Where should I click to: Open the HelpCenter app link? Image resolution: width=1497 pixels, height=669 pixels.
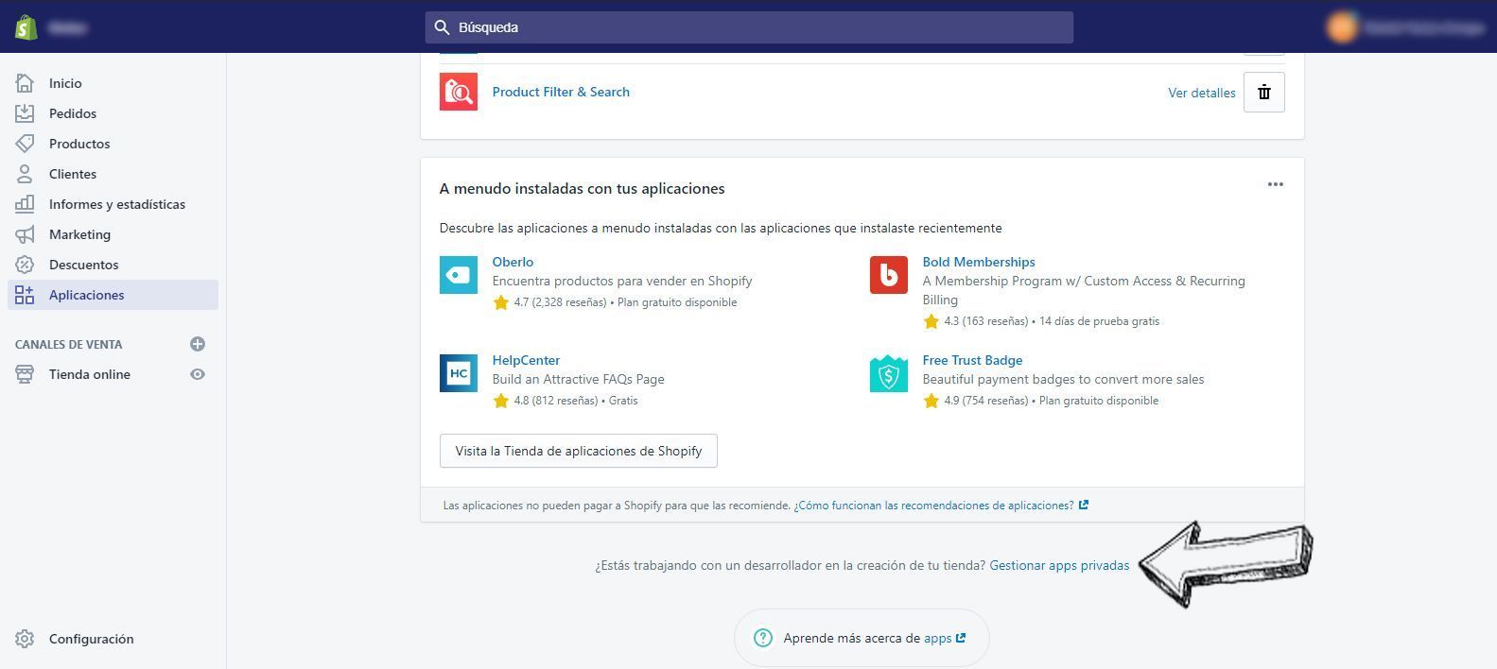526,360
